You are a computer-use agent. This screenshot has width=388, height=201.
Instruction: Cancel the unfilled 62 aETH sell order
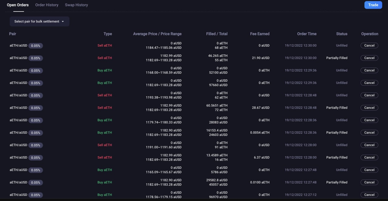click(x=369, y=95)
